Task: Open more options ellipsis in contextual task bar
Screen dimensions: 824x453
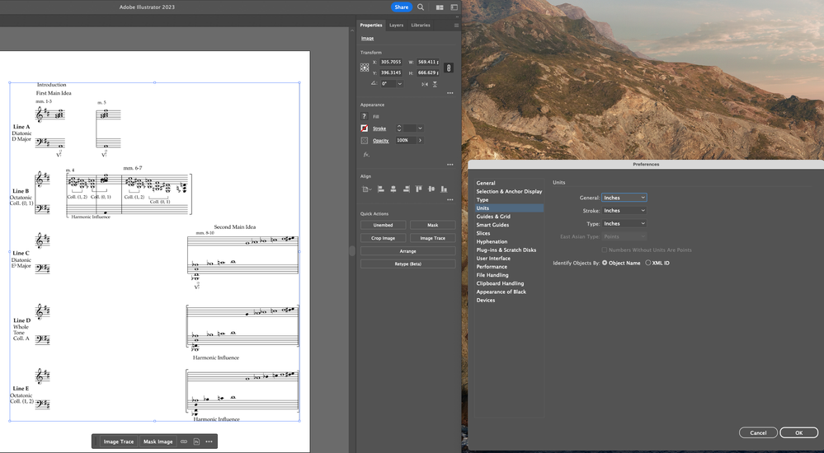Action: coord(210,441)
